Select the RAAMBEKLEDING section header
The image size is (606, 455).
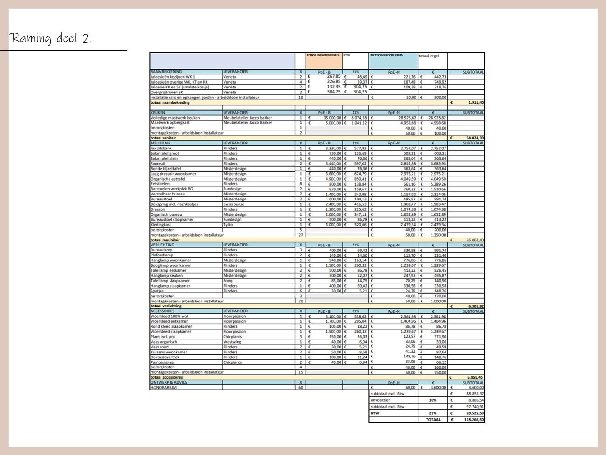(x=186, y=72)
